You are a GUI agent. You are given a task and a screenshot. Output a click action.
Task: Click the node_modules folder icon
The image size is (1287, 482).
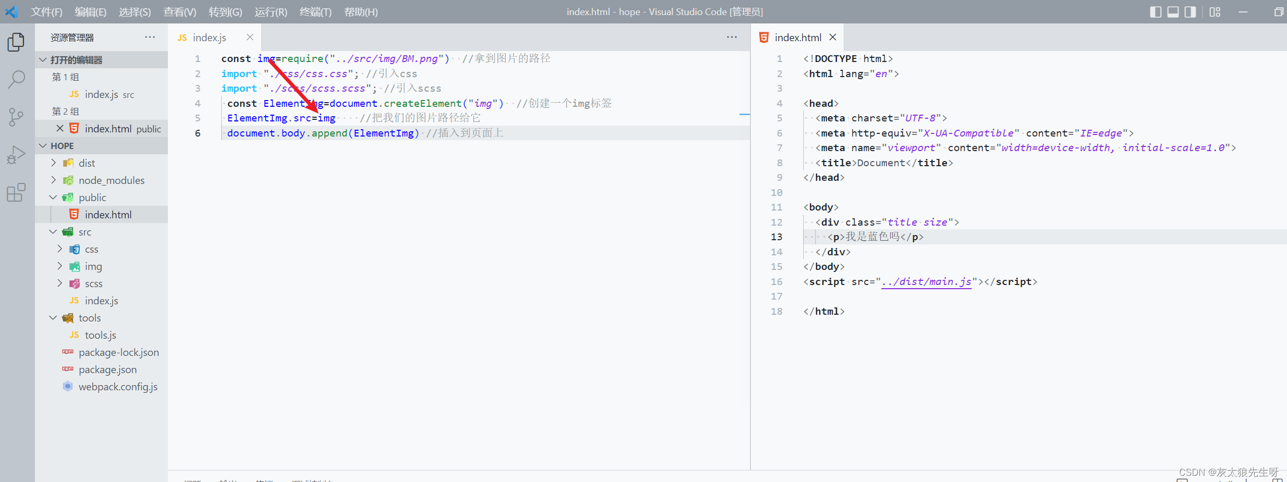pos(68,180)
